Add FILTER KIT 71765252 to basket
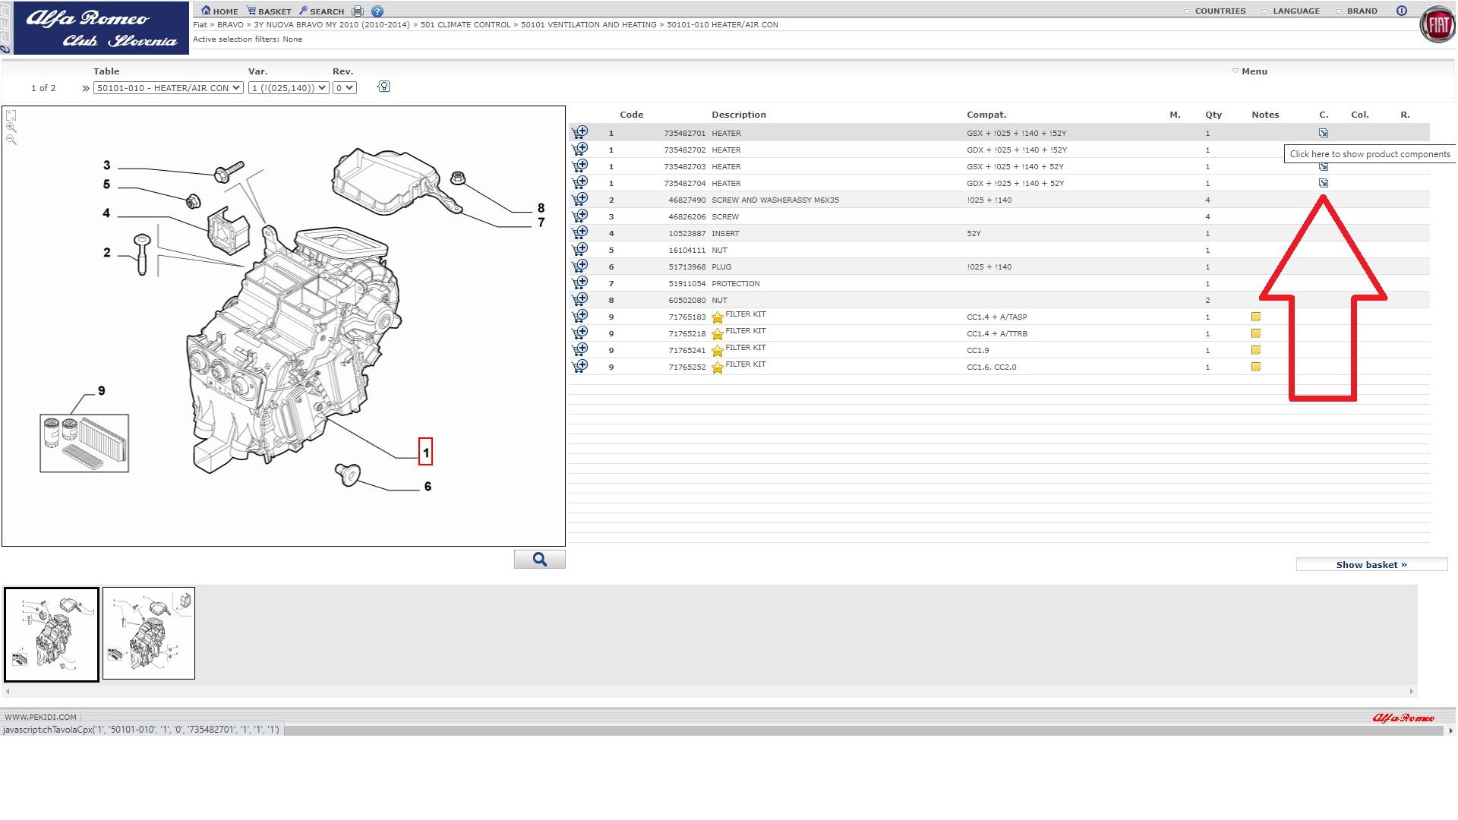 pyautogui.click(x=580, y=366)
